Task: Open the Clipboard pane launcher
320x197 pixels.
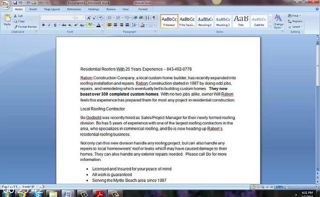Action: point(36,31)
